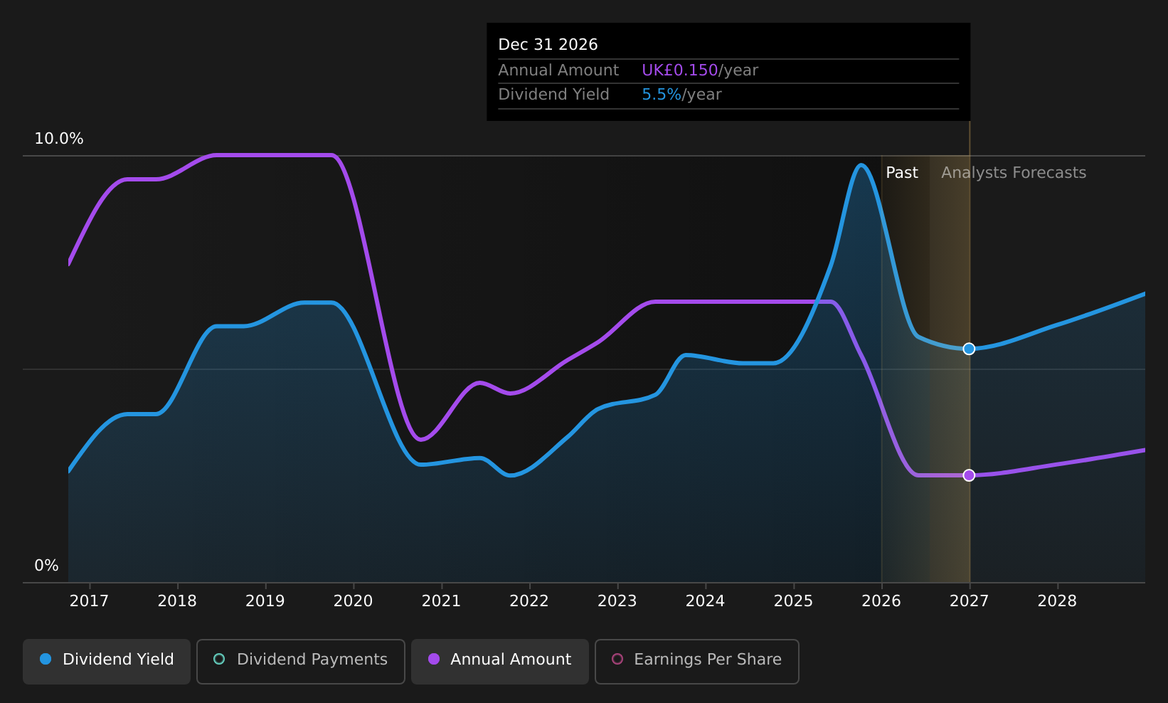Click the 2019 x-axis label
Image resolution: width=1168 pixels, height=703 pixels.
(x=265, y=601)
